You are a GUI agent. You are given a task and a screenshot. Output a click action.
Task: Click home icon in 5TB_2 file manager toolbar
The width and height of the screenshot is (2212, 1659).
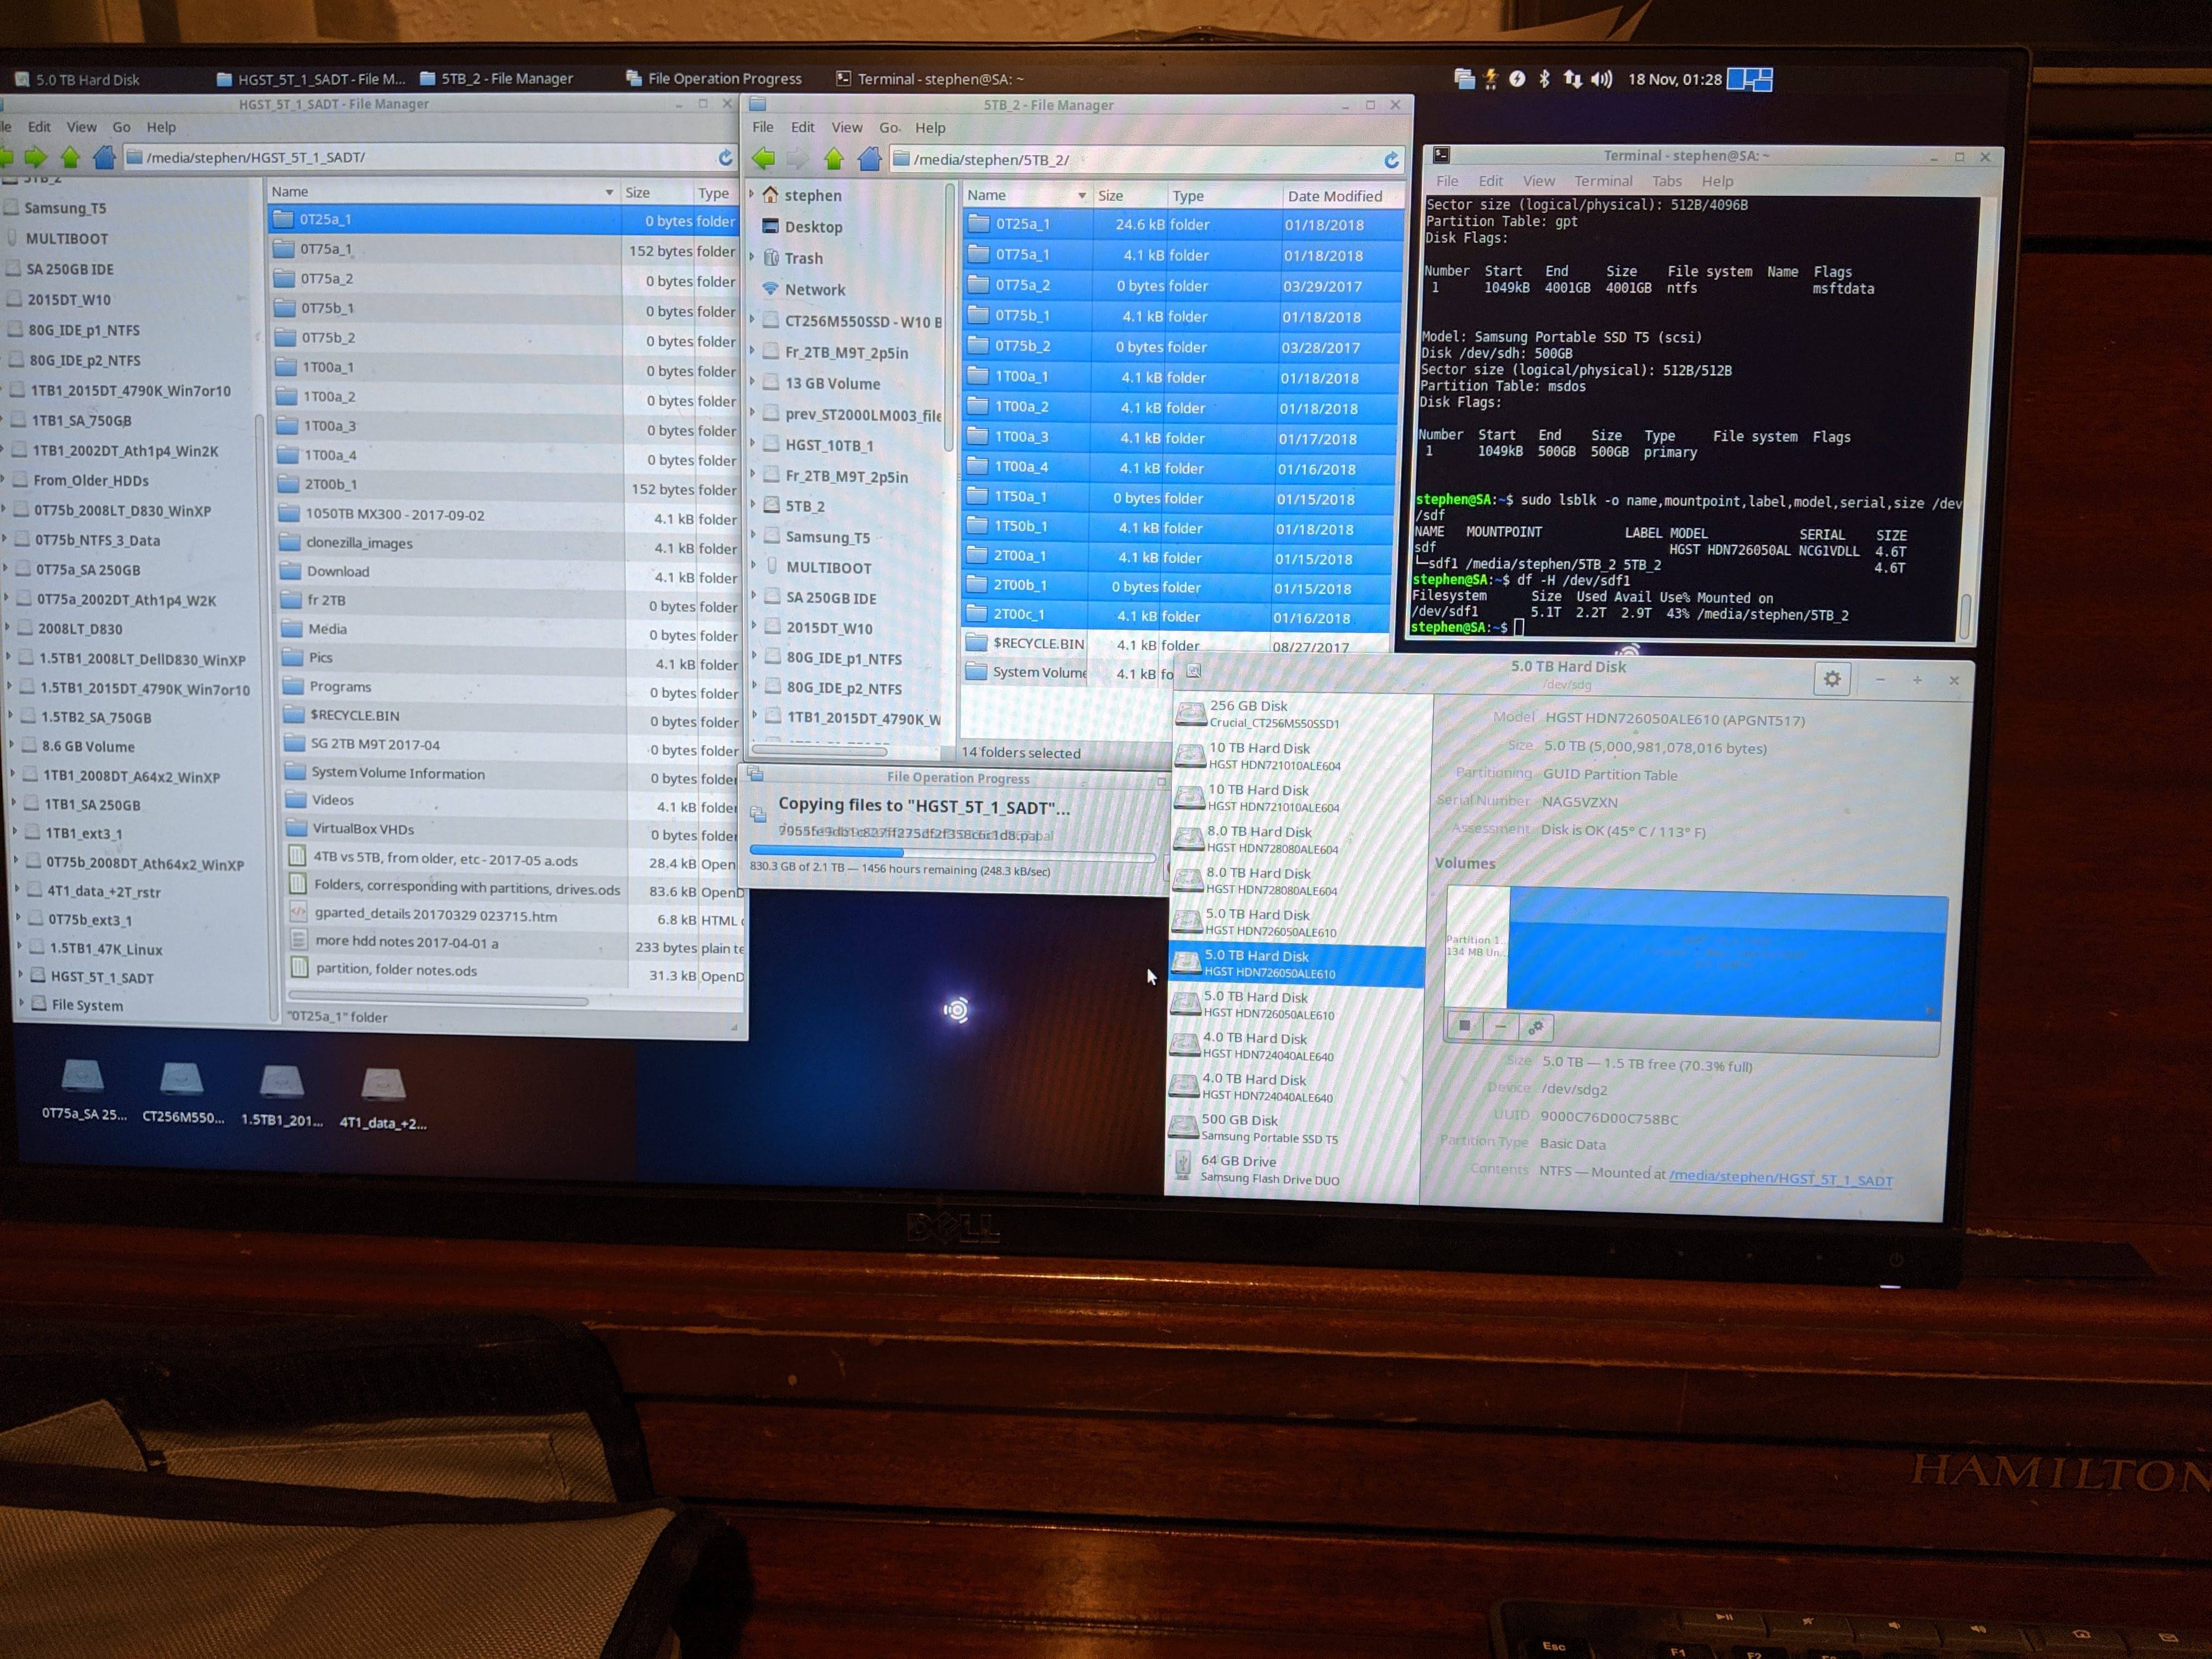tap(869, 158)
